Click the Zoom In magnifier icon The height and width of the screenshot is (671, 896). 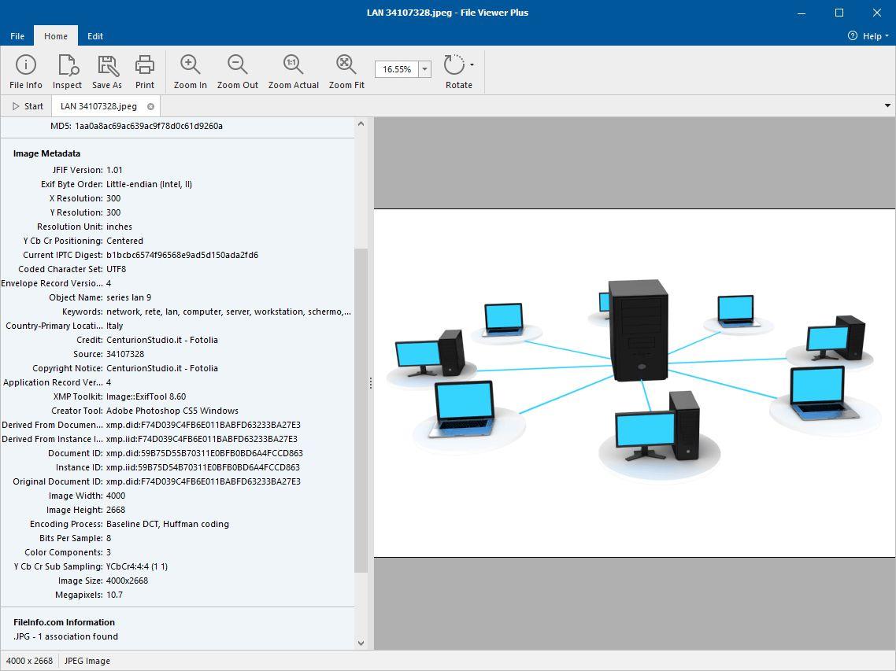(x=191, y=65)
